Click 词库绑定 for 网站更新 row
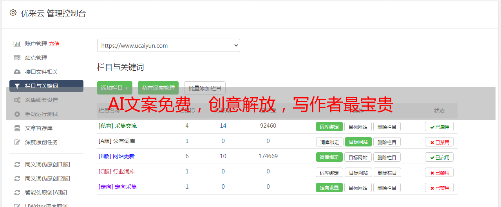This screenshot has height=207, width=501. pyautogui.click(x=329, y=157)
